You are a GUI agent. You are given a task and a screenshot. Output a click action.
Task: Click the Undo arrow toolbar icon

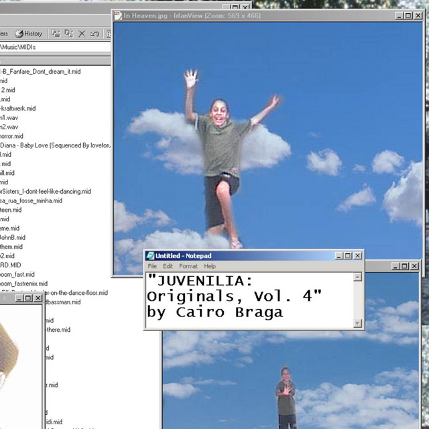(x=95, y=34)
